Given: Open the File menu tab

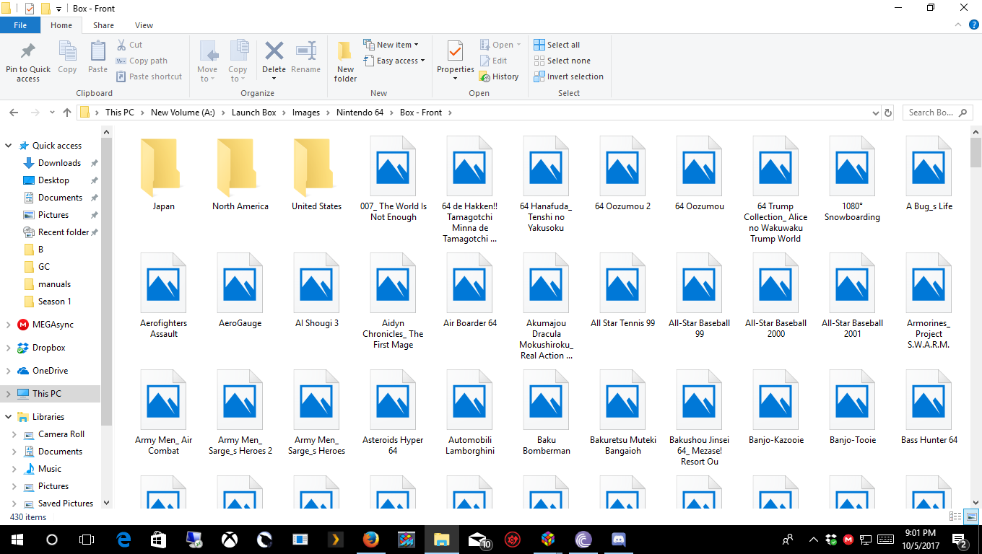Looking at the screenshot, I should [x=20, y=25].
